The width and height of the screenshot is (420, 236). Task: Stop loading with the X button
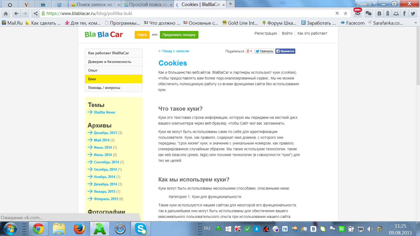click(x=337, y=13)
